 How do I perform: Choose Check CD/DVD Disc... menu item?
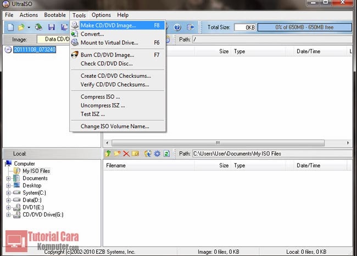(x=118, y=64)
